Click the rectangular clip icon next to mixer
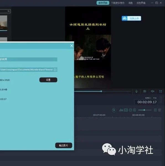This screenshot has width=165, height=166. pyautogui.click(x=126, y=110)
